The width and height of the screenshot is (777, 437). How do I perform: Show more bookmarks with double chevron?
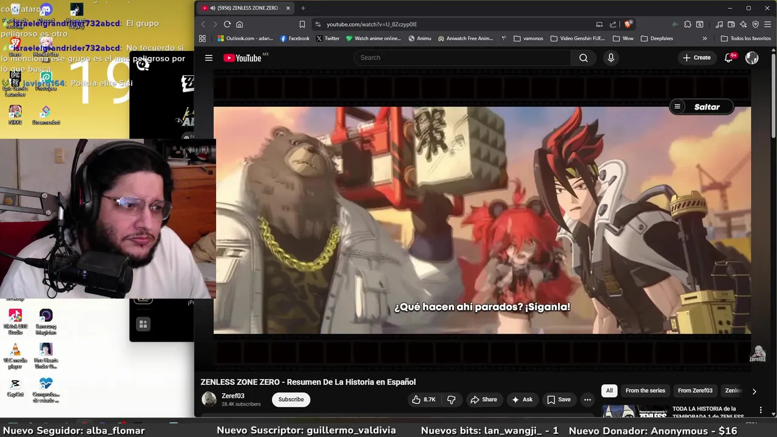point(705,38)
